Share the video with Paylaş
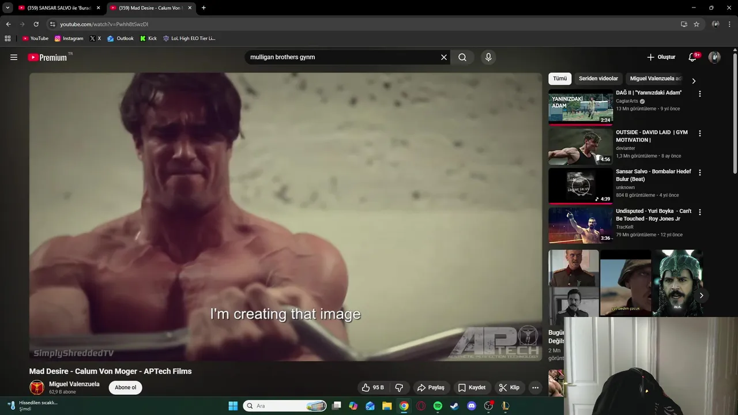The width and height of the screenshot is (738, 415). (x=431, y=387)
